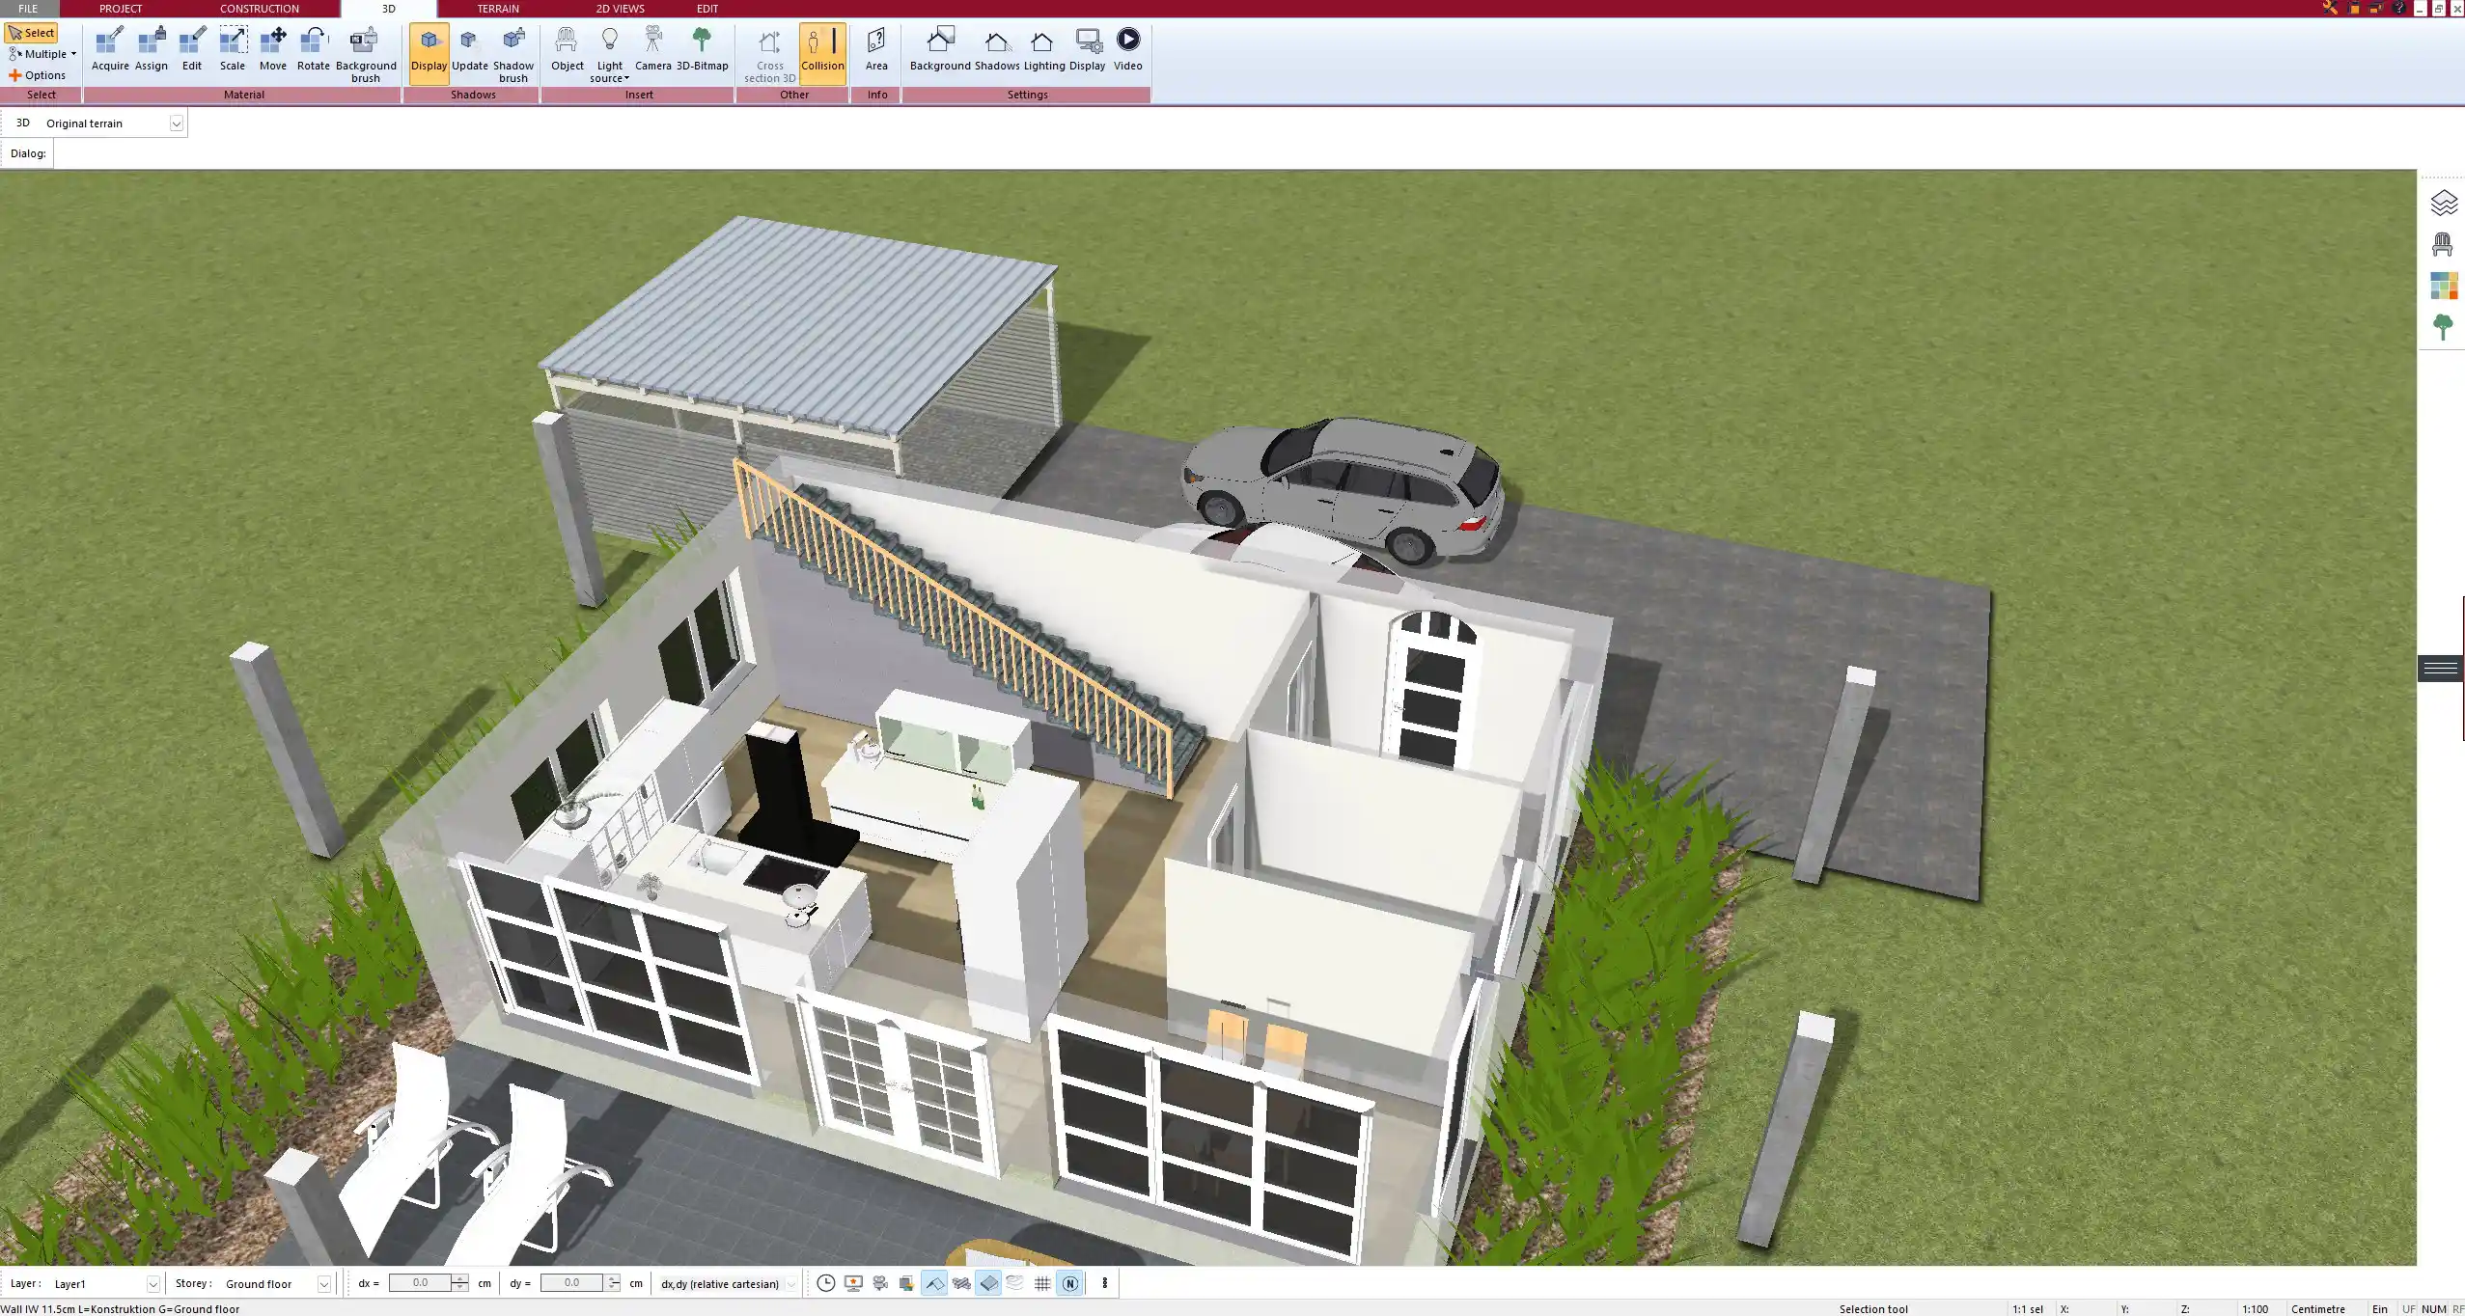Click the Centimetre unit in status bar
Screen dimensions: 2465x1316
[2317, 1309]
